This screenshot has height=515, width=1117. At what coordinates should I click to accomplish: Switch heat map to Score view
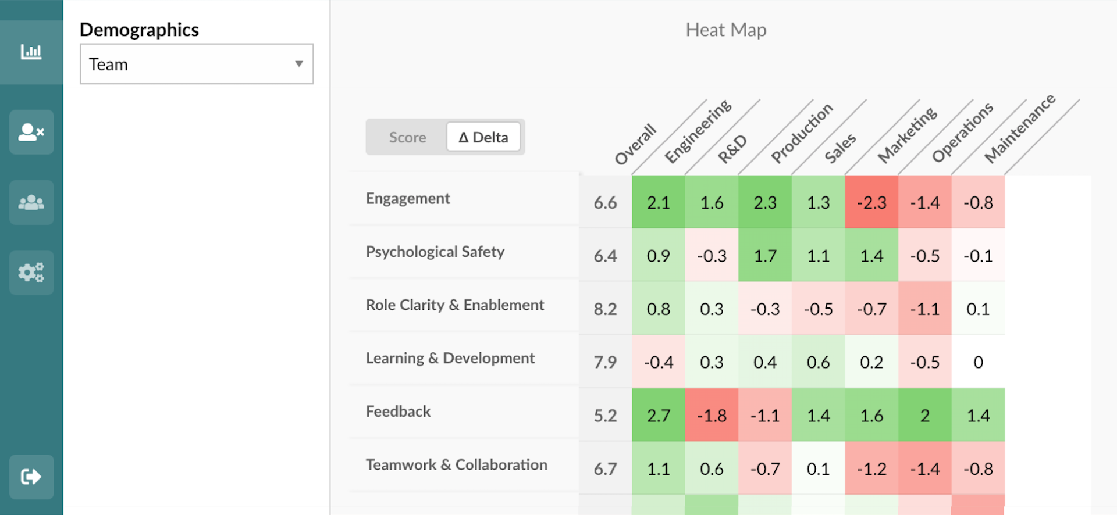point(407,138)
